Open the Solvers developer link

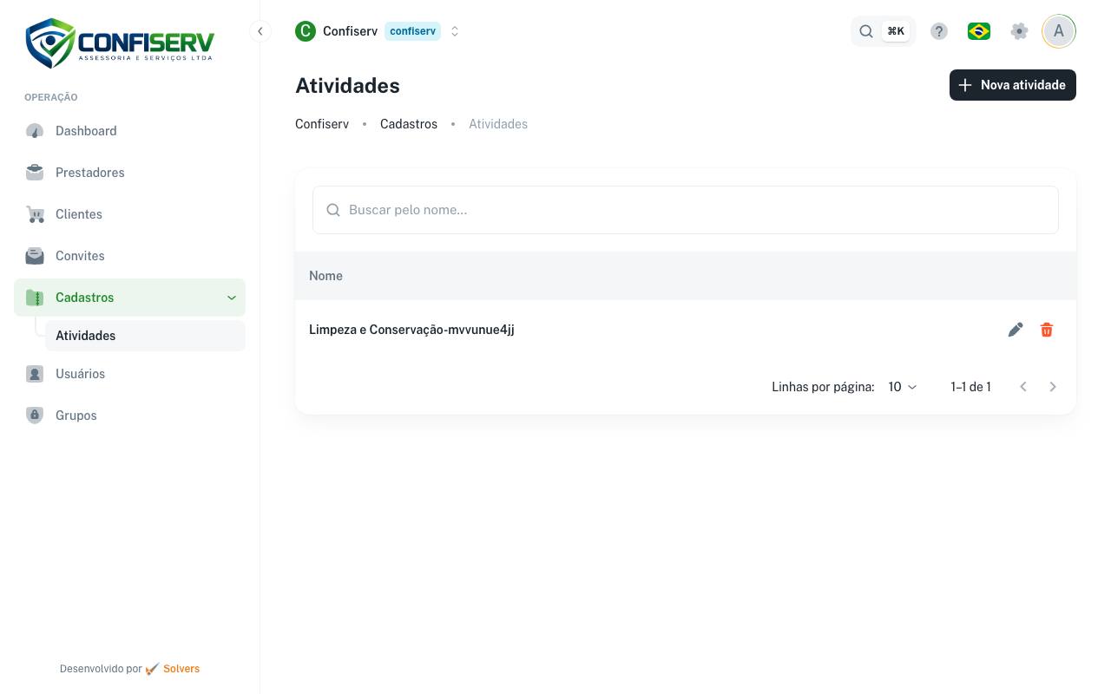(x=181, y=669)
